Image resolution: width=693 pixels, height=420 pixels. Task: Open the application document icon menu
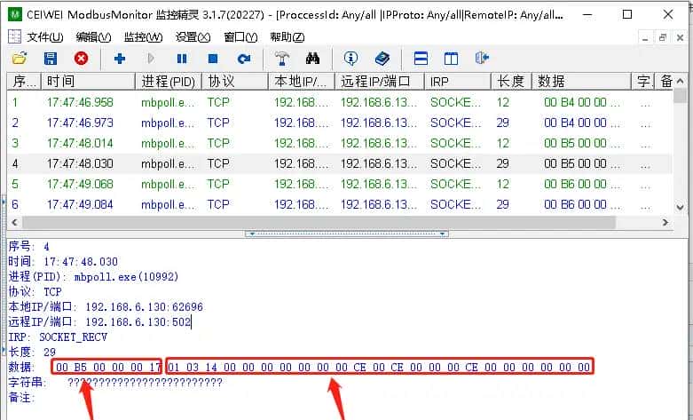click(14, 36)
